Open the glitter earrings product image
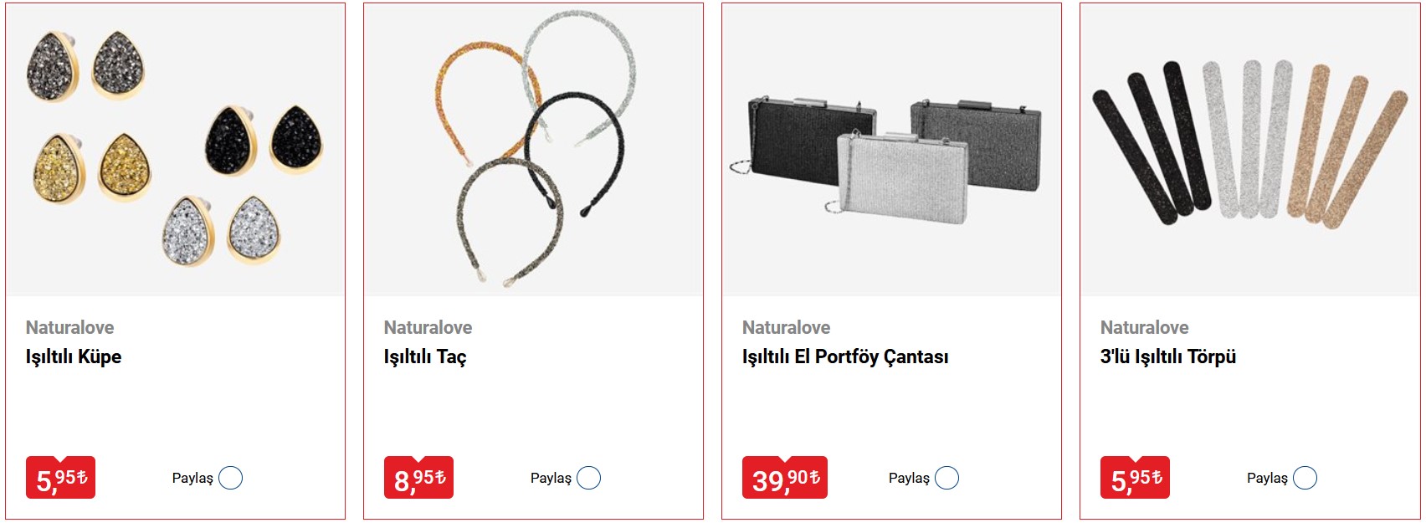Image resolution: width=1426 pixels, height=528 pixels. (175, 151)
